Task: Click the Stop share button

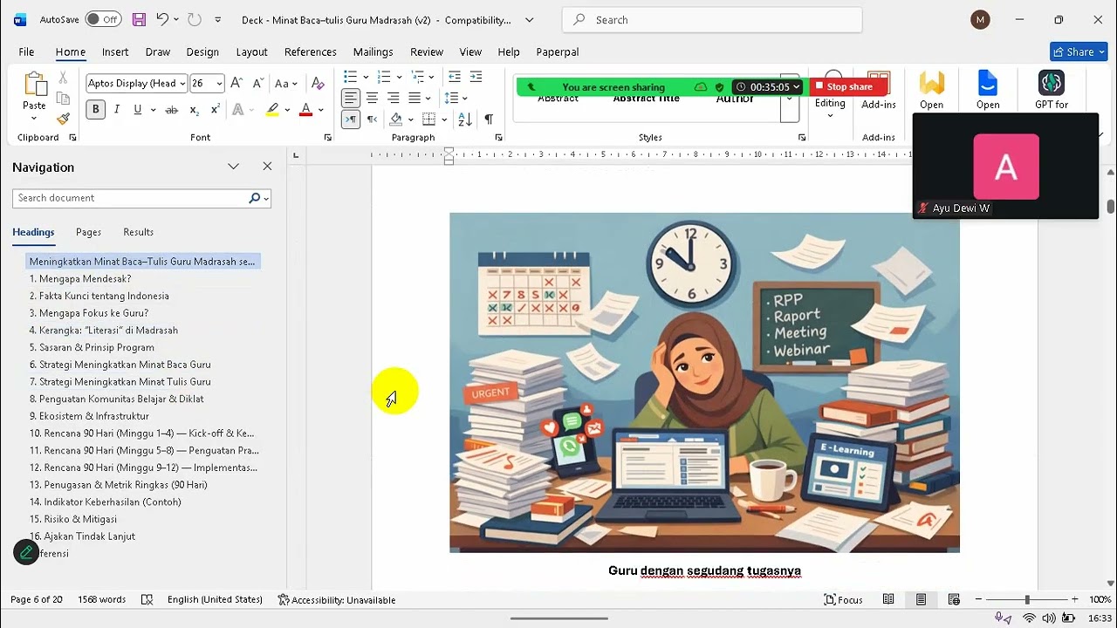Action: pyautogui.click(x=843, y=86)
